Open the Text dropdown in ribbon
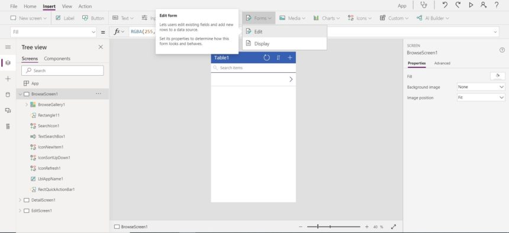509x233 pixels. (x=123, y=18)
